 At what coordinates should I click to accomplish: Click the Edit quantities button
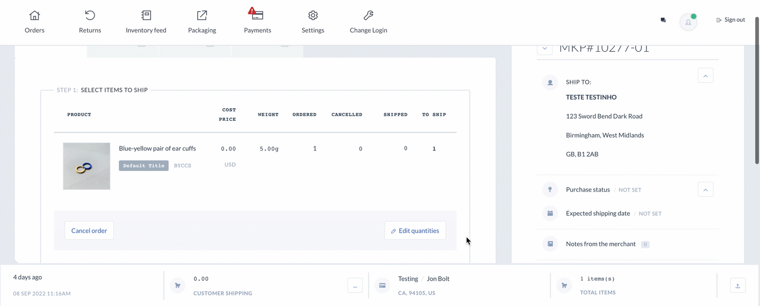[x=415, y=231]
